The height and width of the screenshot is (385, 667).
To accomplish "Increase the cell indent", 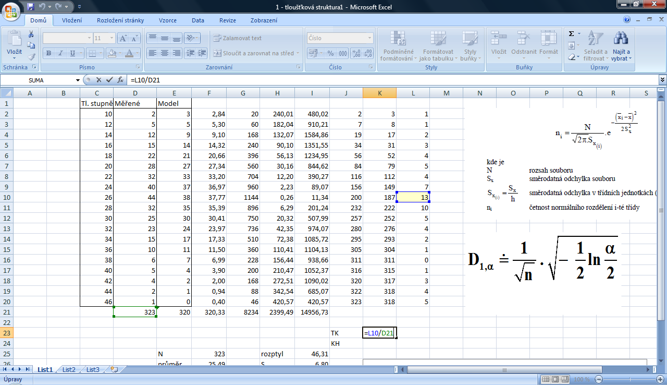I will click(202, 53).
